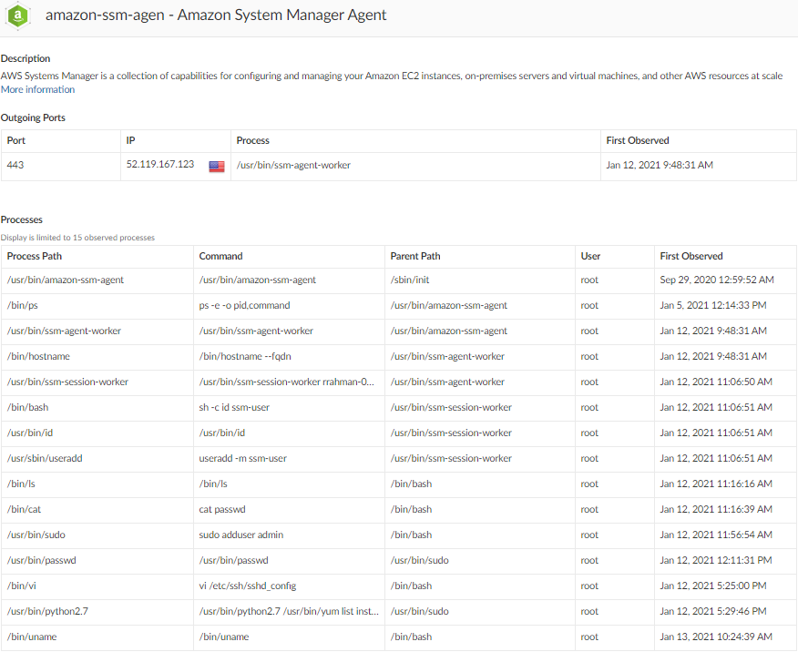Click the truncated ssm-session-worker rrahman command
The width and height of the screenshot is (798, 652).
coord(286,382)
